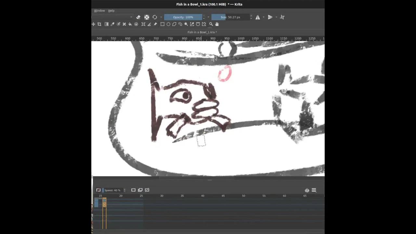Select the Elliptical Selection tool
Viewport: 416px width, 234px height.
[x=168, y=24]
